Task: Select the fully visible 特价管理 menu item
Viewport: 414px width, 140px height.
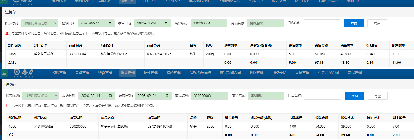Action: (173, 73)
